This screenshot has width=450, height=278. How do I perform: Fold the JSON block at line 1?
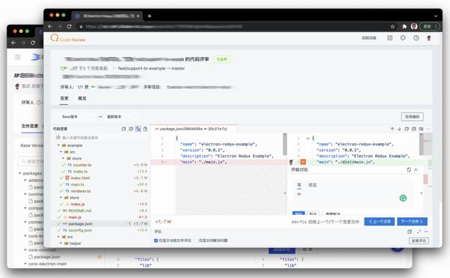click(307, 139)
